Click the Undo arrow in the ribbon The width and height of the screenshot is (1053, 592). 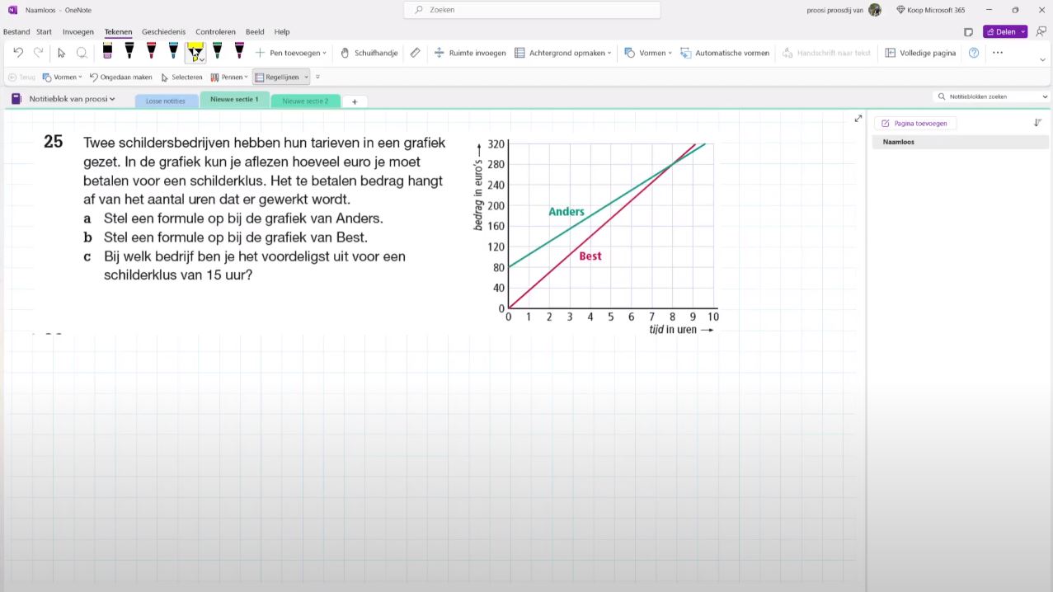coord(18,53)
